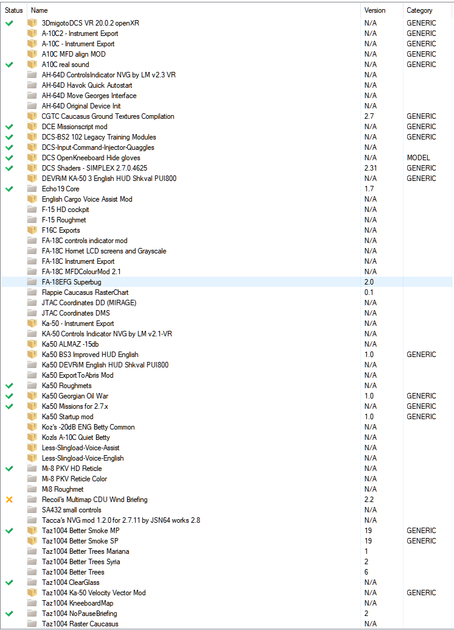The image size is (454, 630).
Task: Select 'Taz1004 Better Trees Syria' row
Action: coord(227,562)
